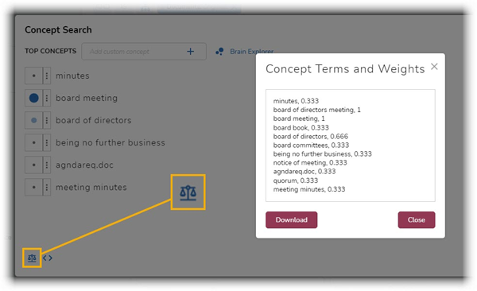The width and height of the screenshot is (477, 291).
Task: Open the Brain Explorer link
Action: click(251, 52)
